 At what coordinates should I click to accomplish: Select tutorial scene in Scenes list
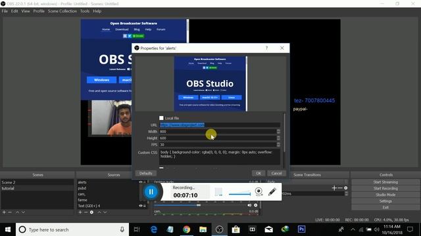[x=37, y=188]
